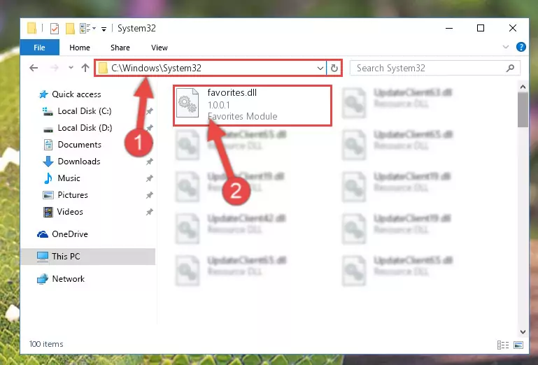Click the pin icon beside Music
The image size is (538, 365).
(149, 178)
